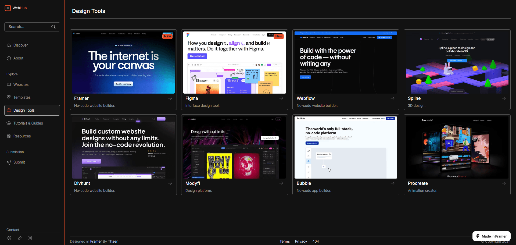Click the Discover home icon
516x245 pixels.
[9, 45]
